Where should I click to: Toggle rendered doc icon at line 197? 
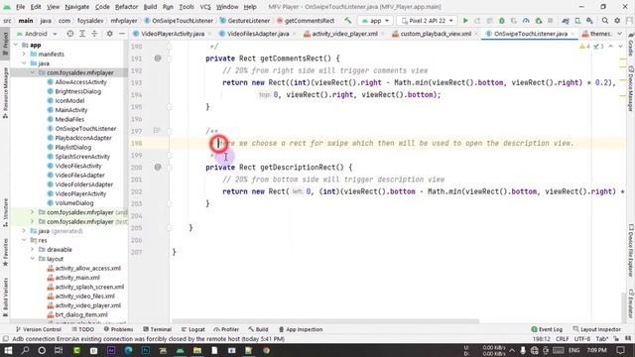[157, 131]
